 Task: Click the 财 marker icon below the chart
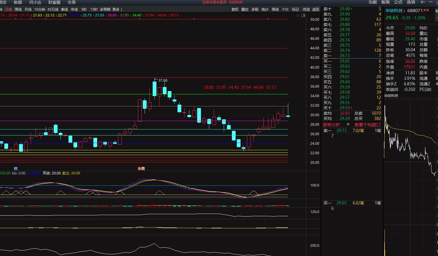click(16, 169)
